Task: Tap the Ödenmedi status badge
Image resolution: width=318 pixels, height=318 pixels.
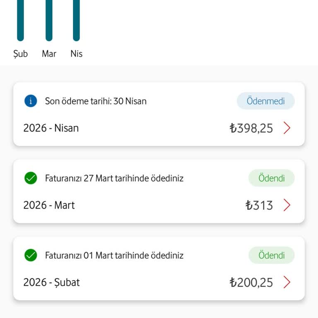Action: pos(265,101)
